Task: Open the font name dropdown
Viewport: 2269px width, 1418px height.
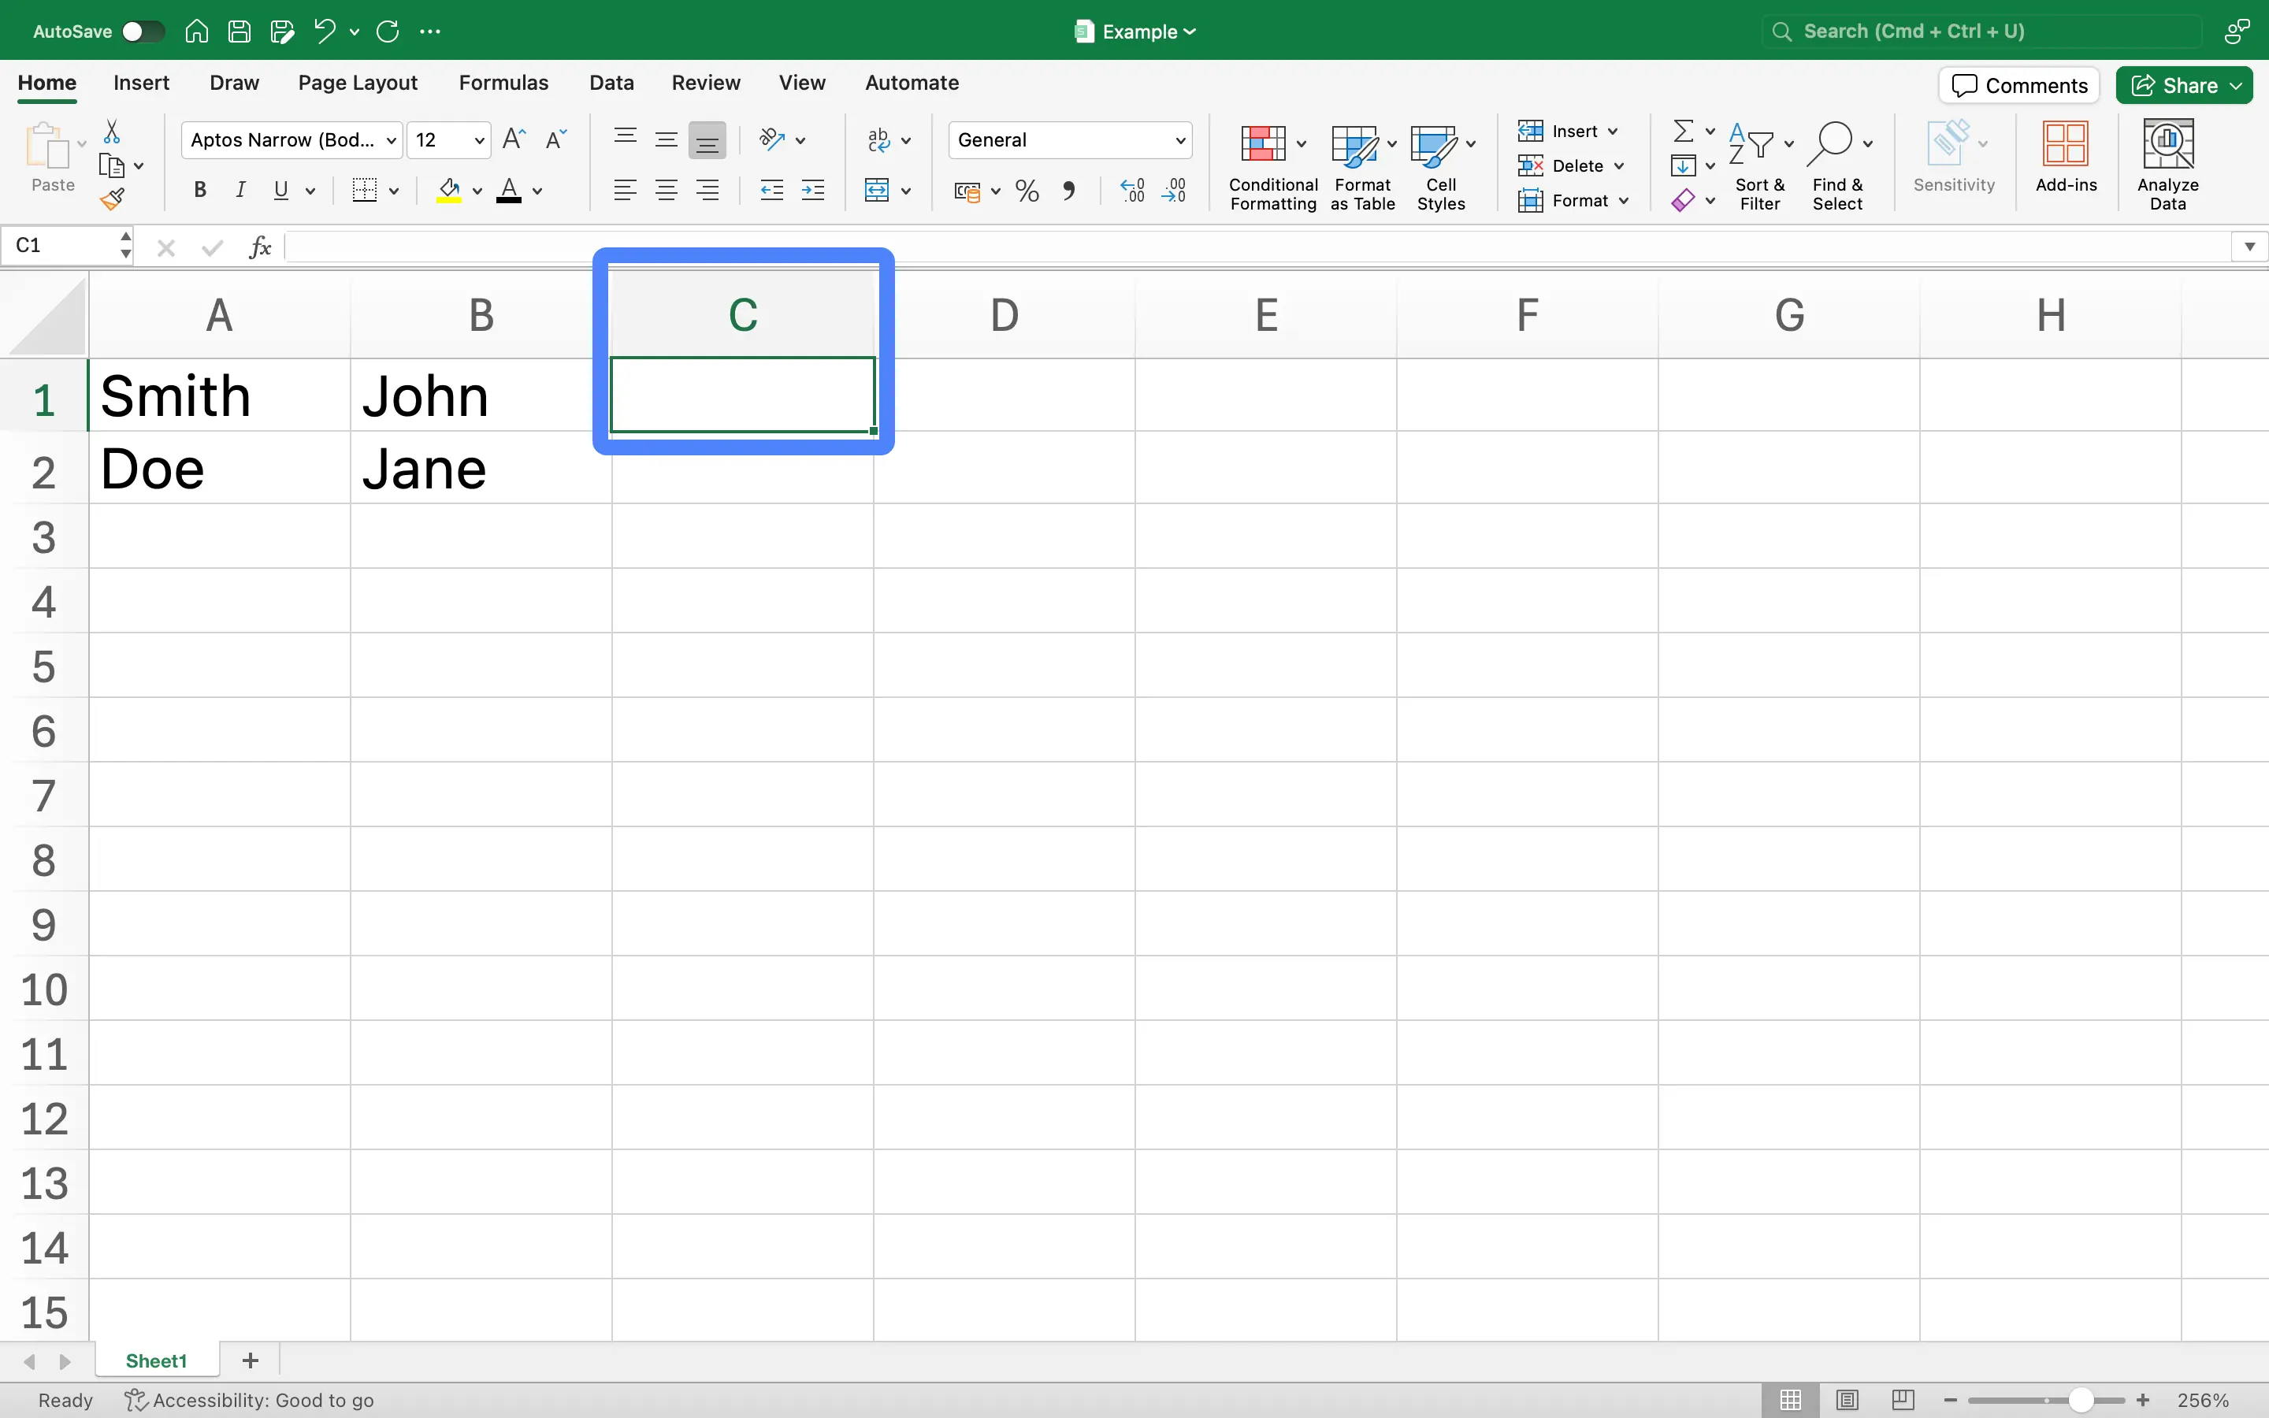Action: [391, 141]
